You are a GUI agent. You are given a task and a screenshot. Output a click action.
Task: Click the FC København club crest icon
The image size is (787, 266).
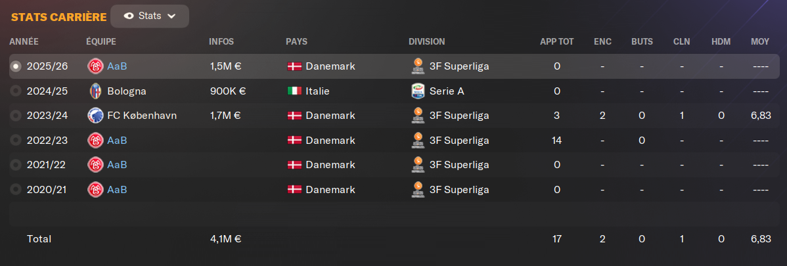[x=95, y=116]
